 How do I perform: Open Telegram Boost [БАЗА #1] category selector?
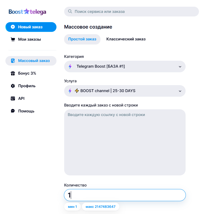coord(125,66)
